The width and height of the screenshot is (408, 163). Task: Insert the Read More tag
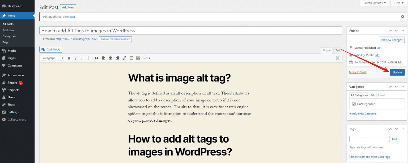tap(131, 58)
